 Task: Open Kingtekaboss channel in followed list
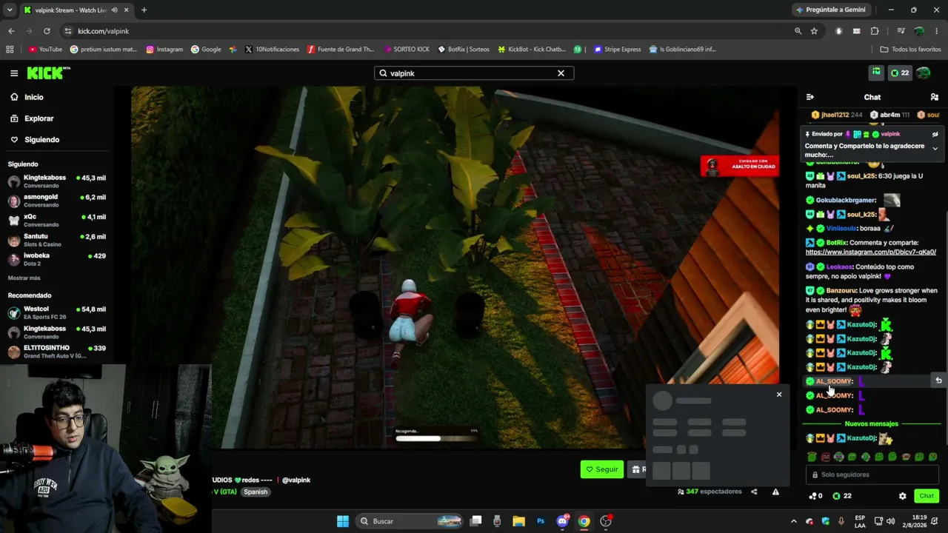coord(56,181)
